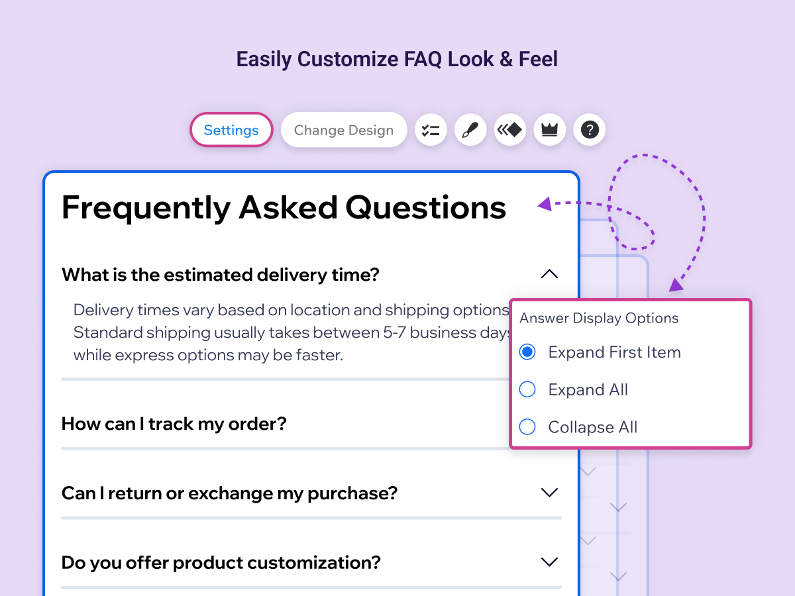Open the animation diamond arrows icon
795x596 pixels.
[x=510, y=130]
